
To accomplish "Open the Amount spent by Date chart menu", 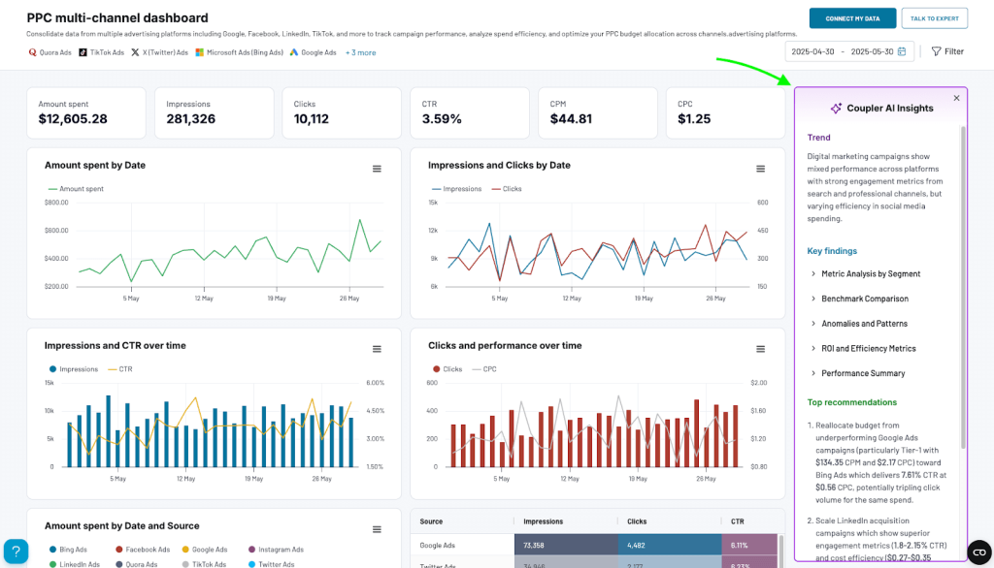I will click(x=377, y=169).
